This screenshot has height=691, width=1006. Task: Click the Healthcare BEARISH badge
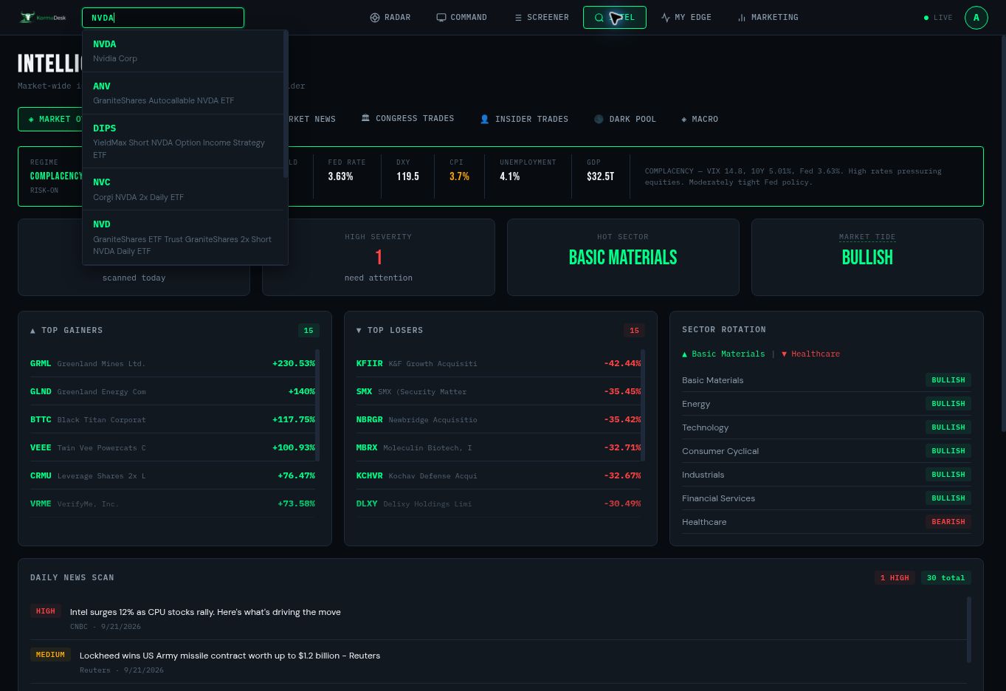point(948,522)
